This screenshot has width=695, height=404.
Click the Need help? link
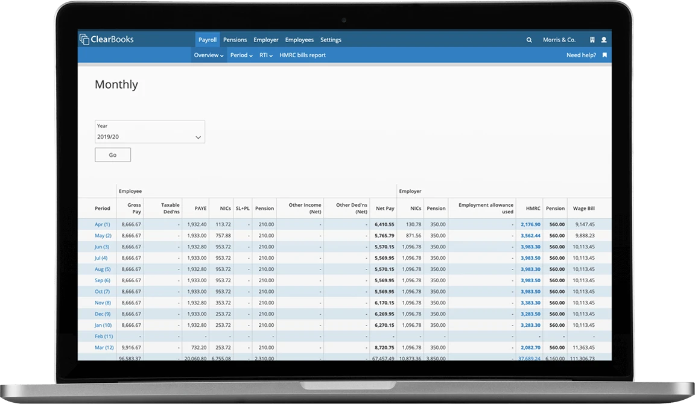click(x=581, y=55)
